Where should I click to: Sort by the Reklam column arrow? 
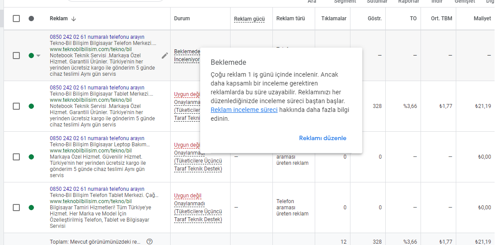74,19
